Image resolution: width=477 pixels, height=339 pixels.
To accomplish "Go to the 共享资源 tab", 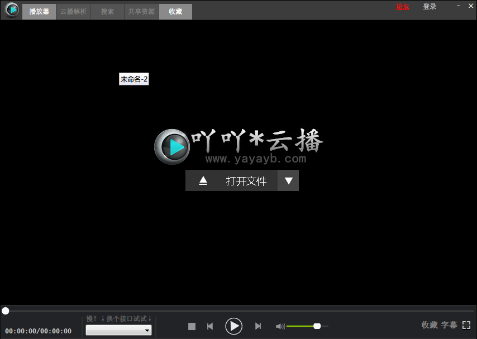I will pyautogui.click(x=141, y=12).
